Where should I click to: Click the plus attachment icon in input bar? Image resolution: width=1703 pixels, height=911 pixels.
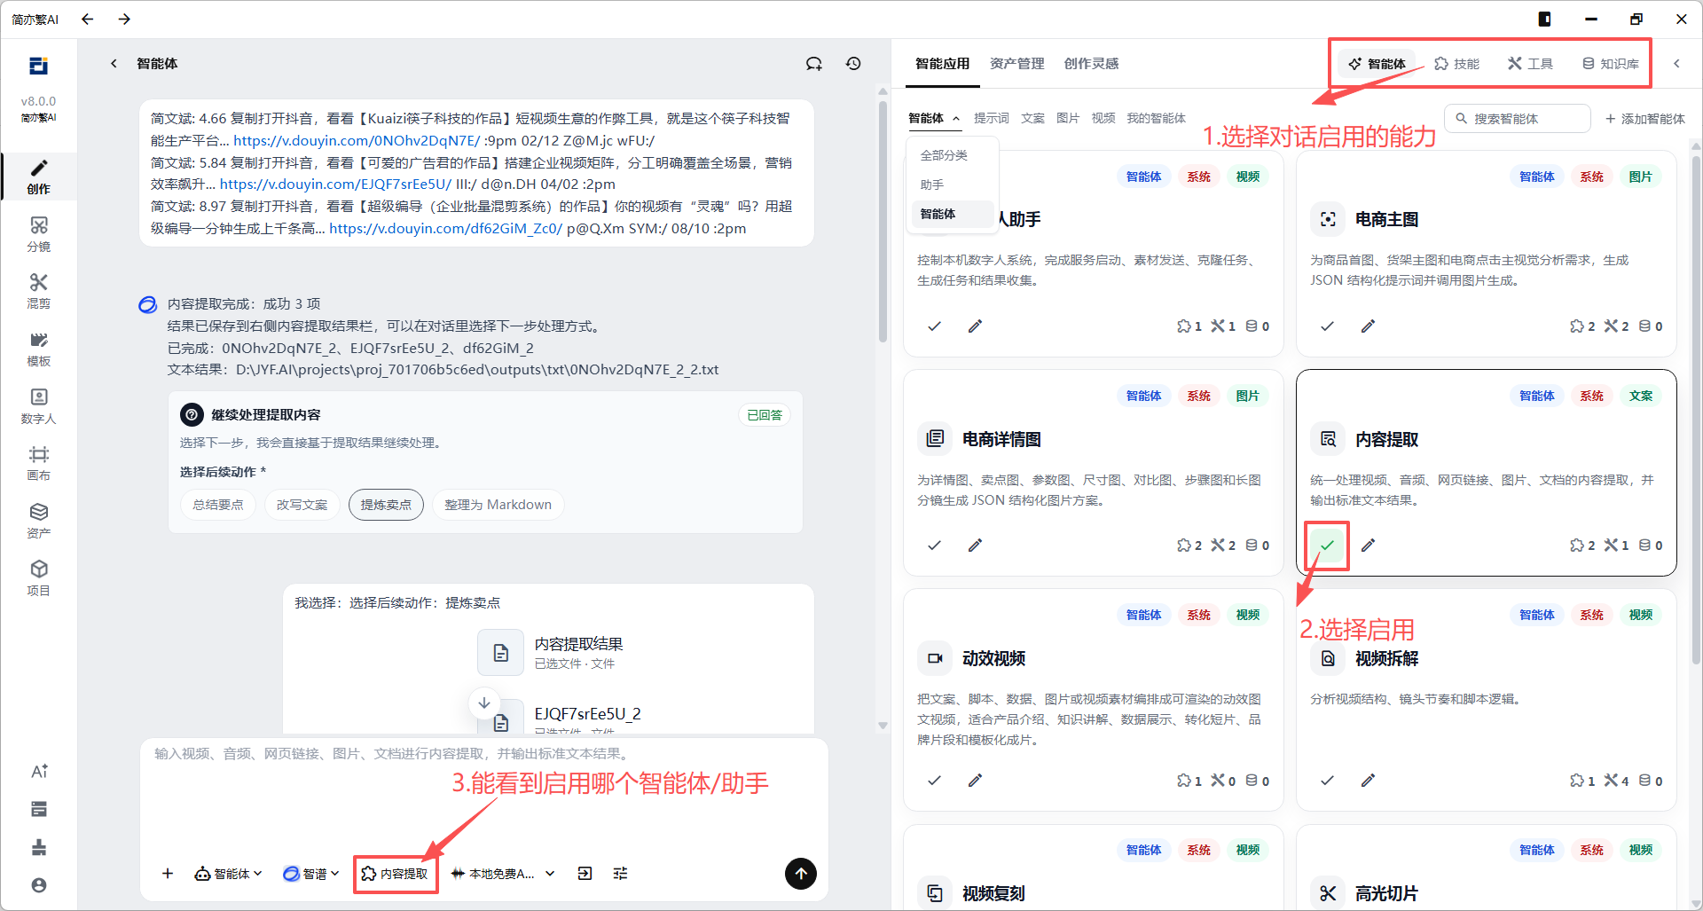(168, 874)
